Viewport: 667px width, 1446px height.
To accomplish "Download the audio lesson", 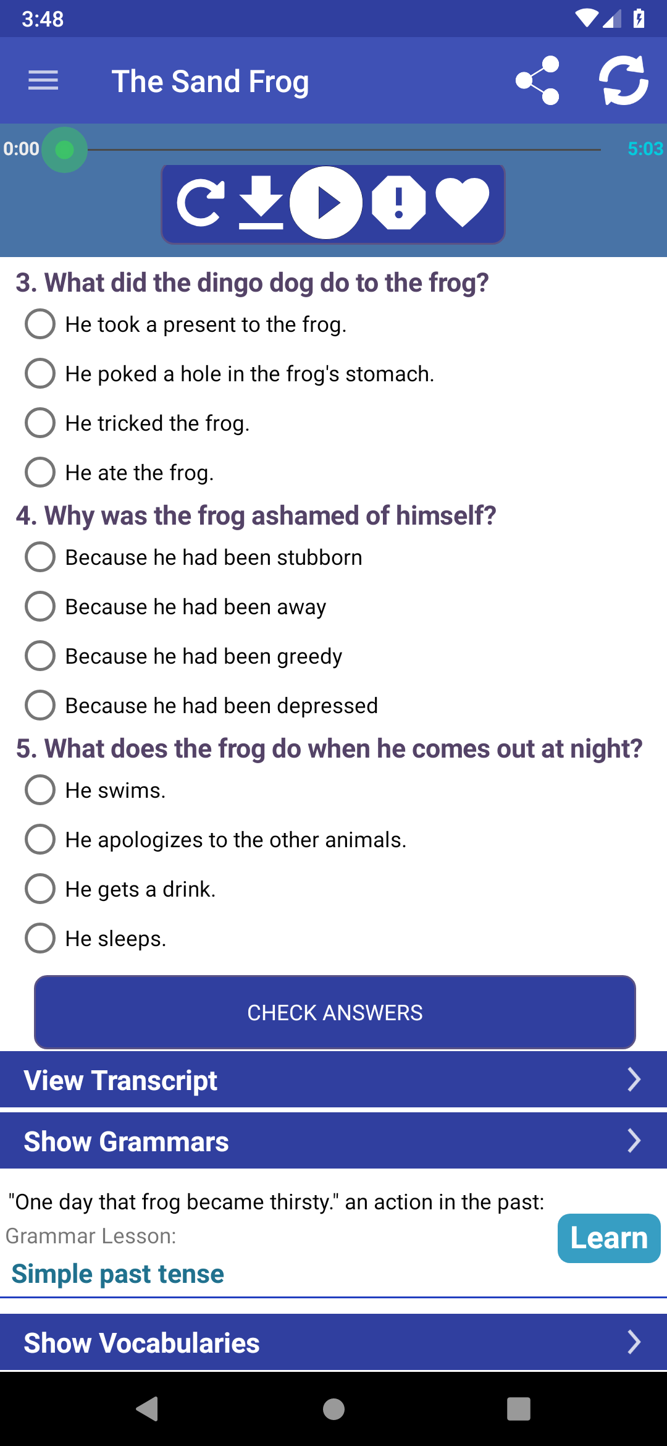I will [261, 203].
